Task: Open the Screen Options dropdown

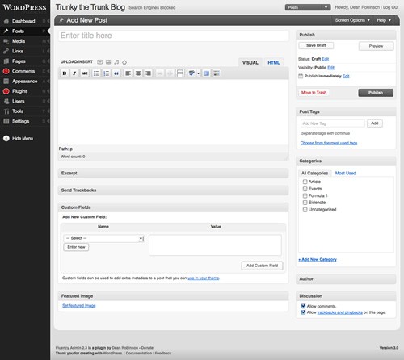Action: [352, 20]
